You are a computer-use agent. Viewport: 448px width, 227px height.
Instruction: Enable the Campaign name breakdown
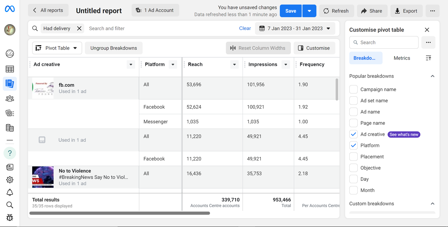click(353, 89)
